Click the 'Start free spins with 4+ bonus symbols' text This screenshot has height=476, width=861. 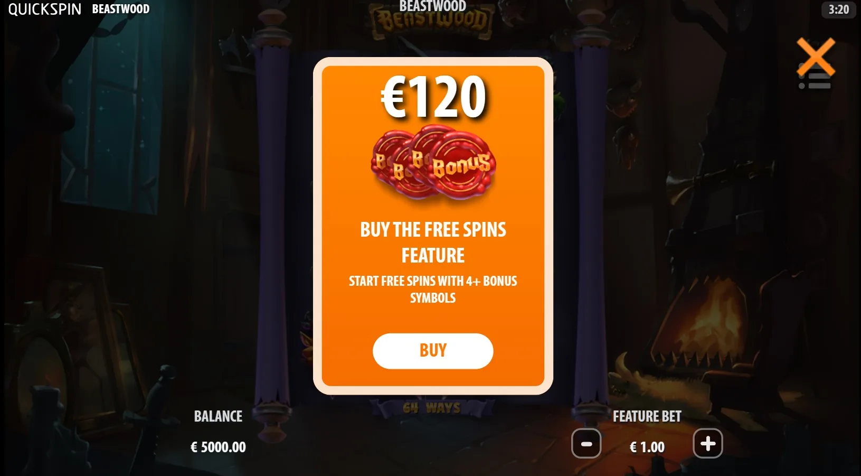[433, 289]
